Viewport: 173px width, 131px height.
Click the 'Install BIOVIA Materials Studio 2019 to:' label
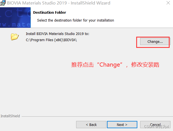point(58,34)
